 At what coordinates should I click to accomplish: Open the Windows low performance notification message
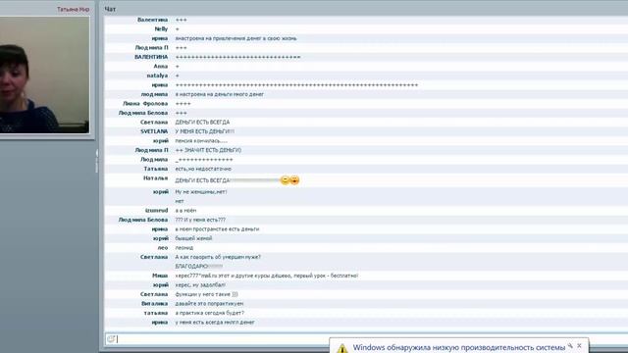[459, 347]
